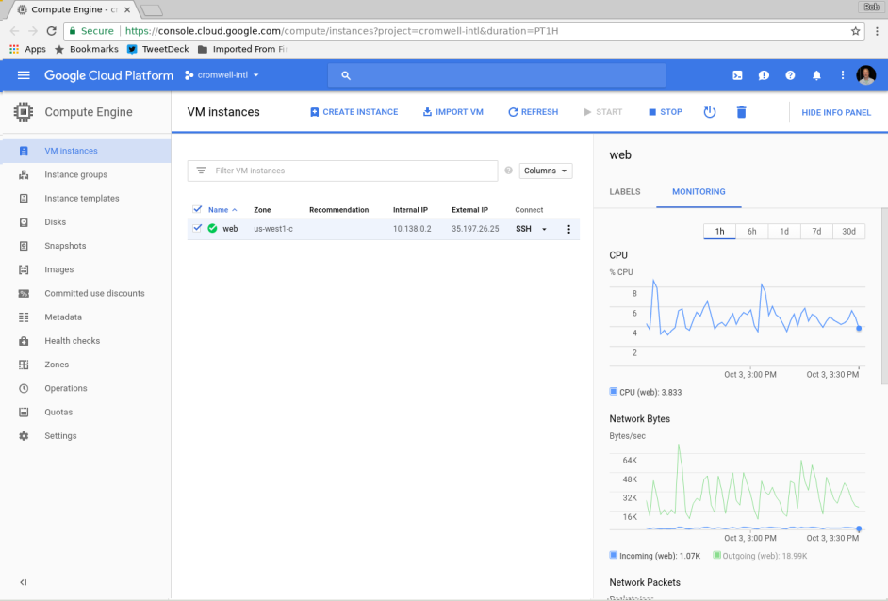The height and width of the screenshot is (601, 888).
Task: Click the Cloud Platform search box
Action: pos(497,75)
